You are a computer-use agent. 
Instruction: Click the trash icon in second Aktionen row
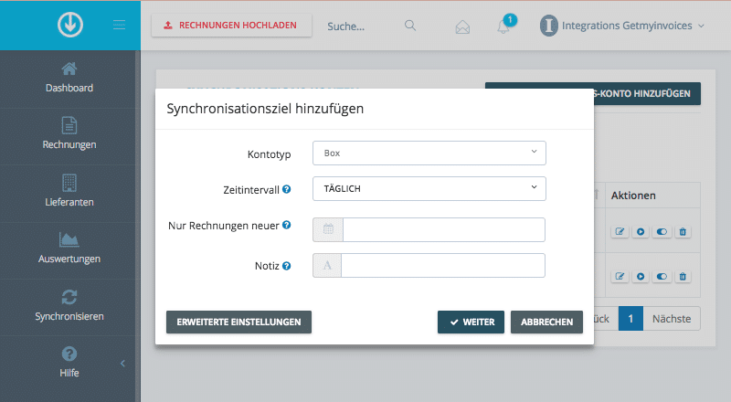[683, 276]
